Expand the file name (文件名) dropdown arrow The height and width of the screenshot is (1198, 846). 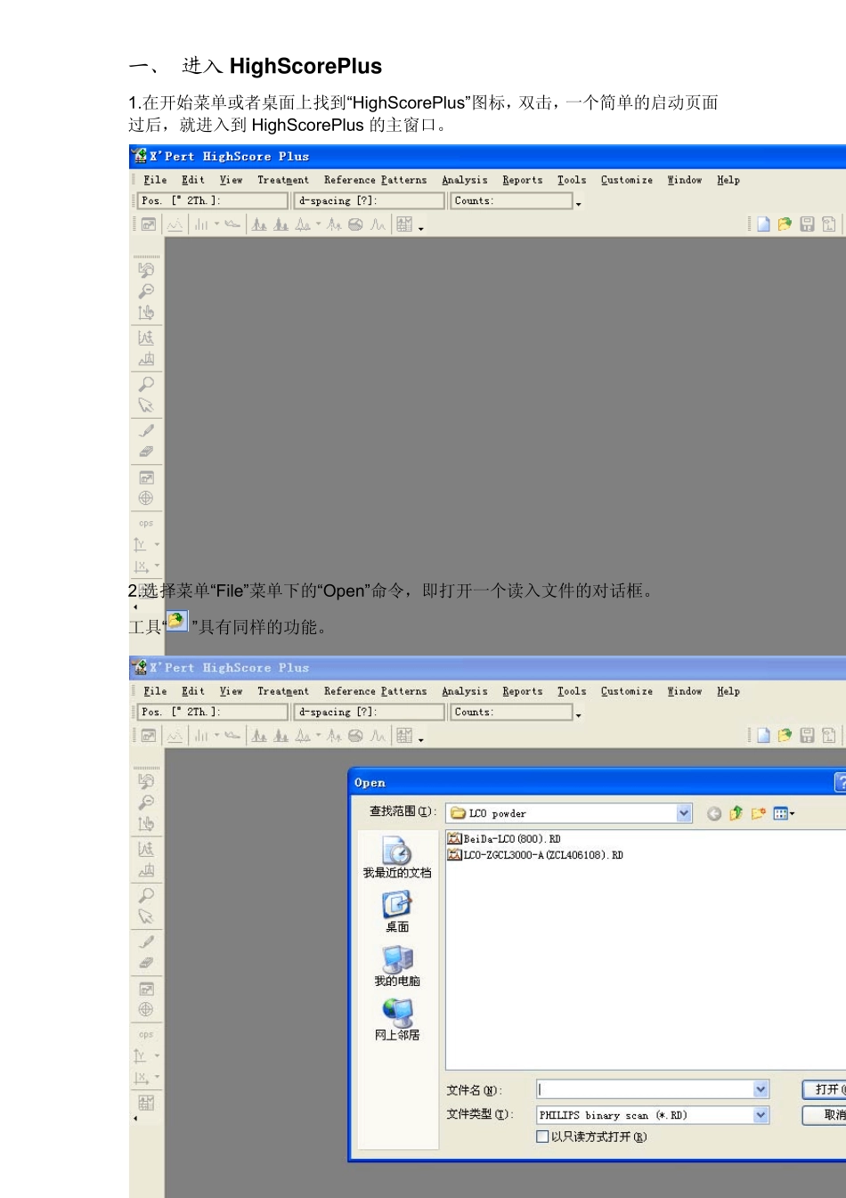tap(761, 1089)
